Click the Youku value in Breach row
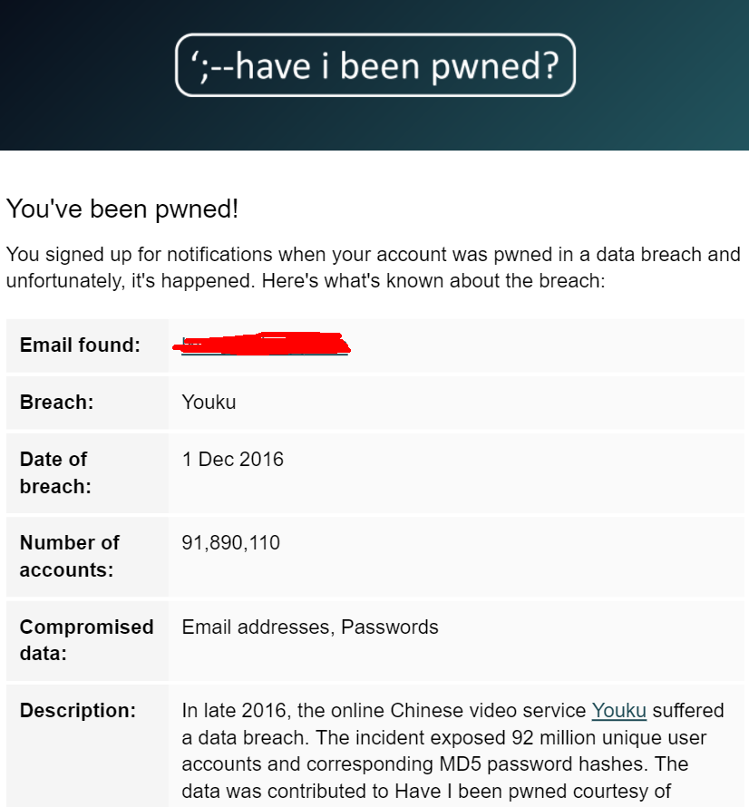This screenshot has width=749, height=807. pos(209,403)
